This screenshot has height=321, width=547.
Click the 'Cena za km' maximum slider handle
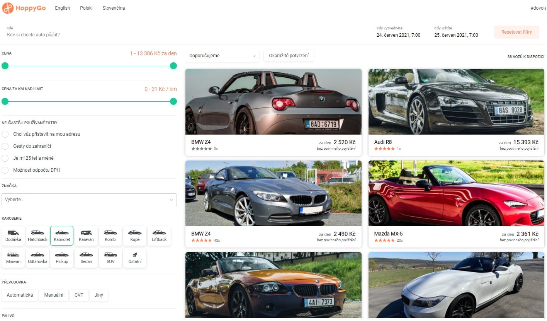pos(173,101)
